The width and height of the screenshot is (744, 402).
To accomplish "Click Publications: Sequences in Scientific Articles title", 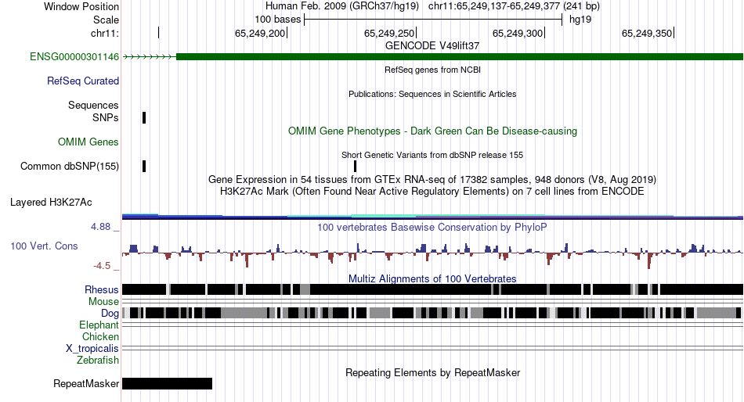I will coord(432,94).
